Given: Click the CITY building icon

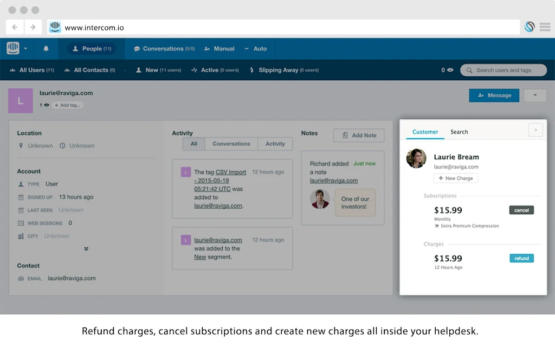Looking at the screenshot, I should (x=21, y=236).
